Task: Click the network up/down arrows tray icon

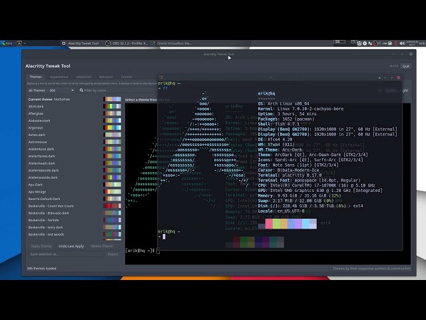Action: [370, 43]
